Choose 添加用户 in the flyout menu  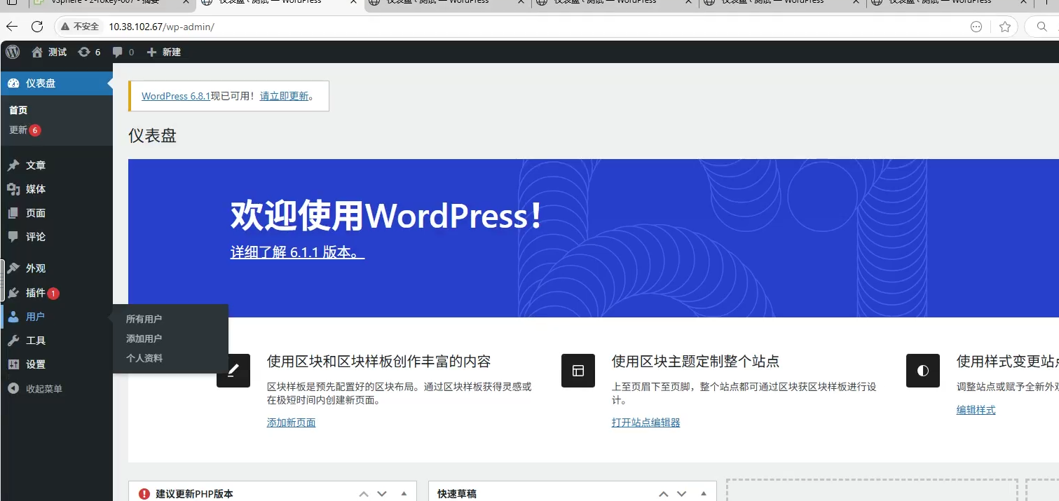coord(144,338)
